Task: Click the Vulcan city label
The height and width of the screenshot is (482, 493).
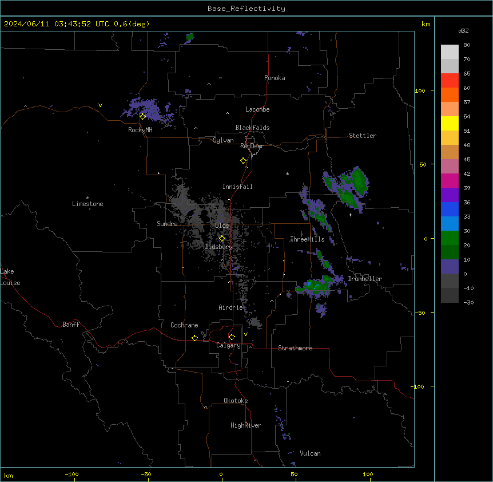Action: pyautogui.click(x=310, y=453)
